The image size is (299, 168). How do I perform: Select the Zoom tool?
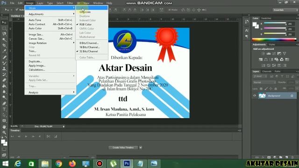(4, 133)
